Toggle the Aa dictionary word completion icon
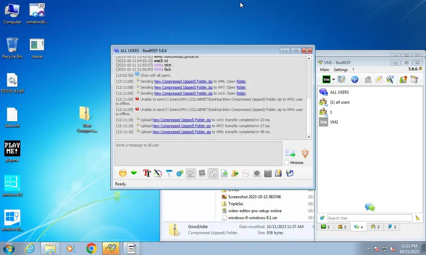Image resolution: width=426 pixels, height=255 pixels. tap(202, 173)
